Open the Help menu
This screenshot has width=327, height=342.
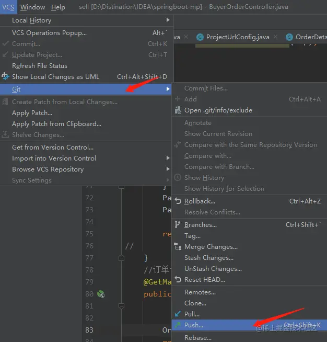click(58, 7)
